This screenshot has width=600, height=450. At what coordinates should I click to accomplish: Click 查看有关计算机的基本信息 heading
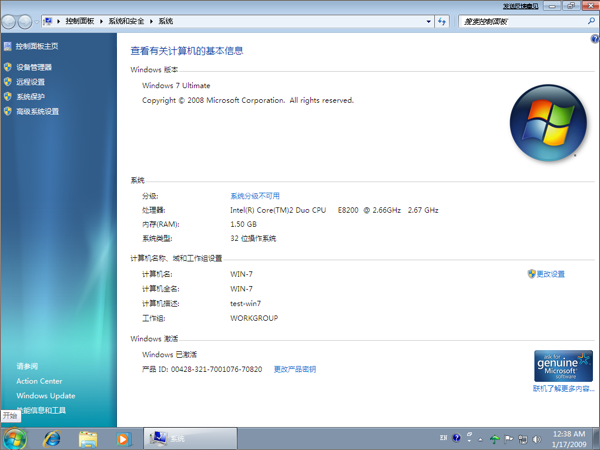187,51
